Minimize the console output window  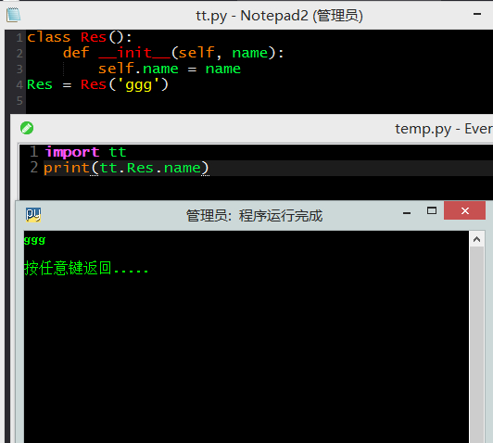tap(407, 213)
